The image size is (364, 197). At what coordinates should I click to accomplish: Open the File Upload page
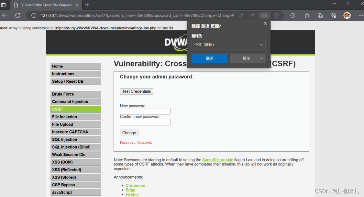(x=76, y=124)
